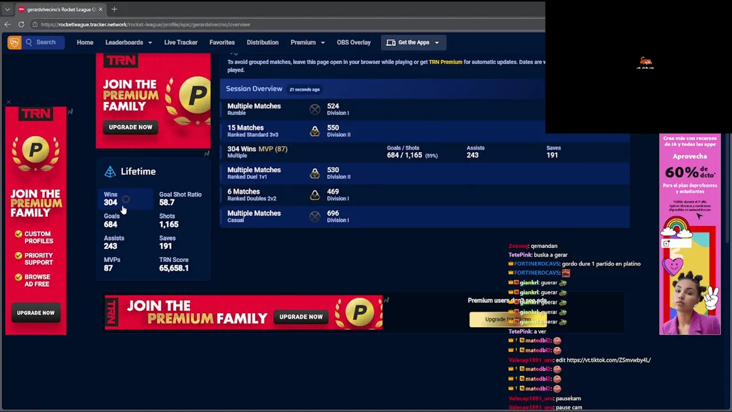This screenshot has height=412, width=732.
Task: Open a new browser tab with plus
Action: coord(114,9)
